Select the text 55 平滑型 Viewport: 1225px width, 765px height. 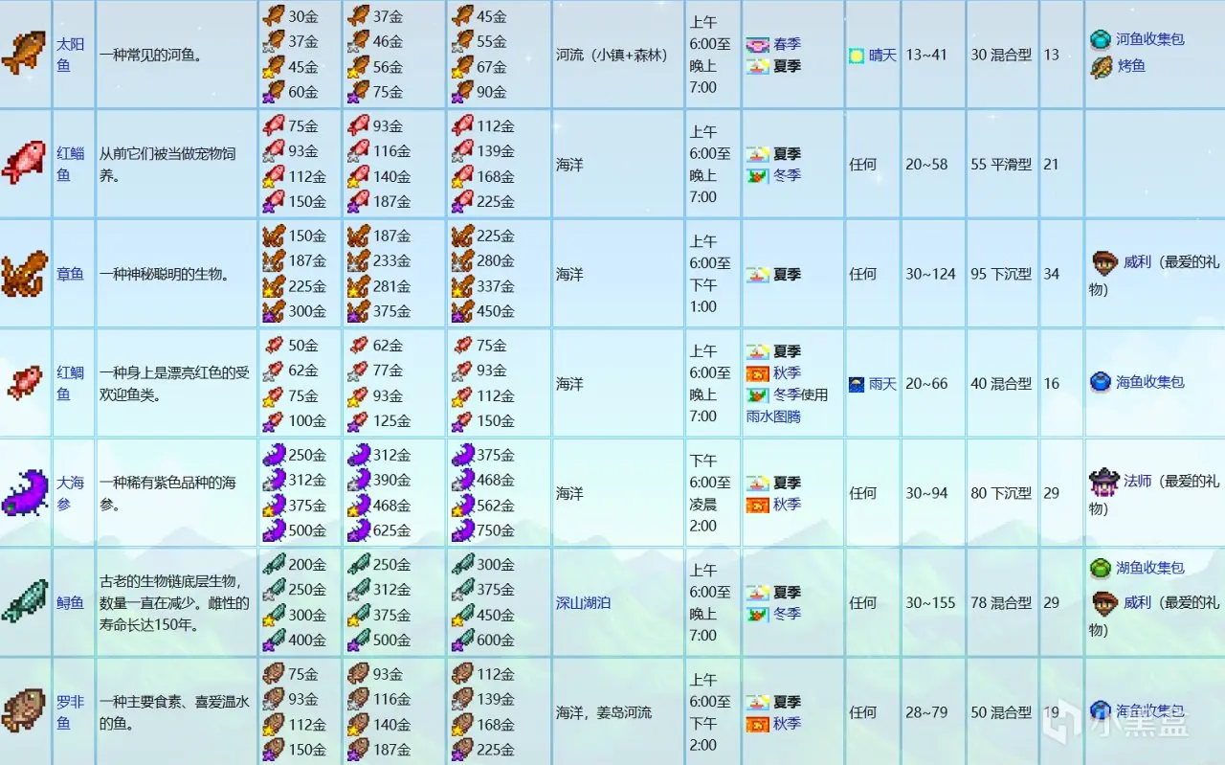click(1001, 165)
